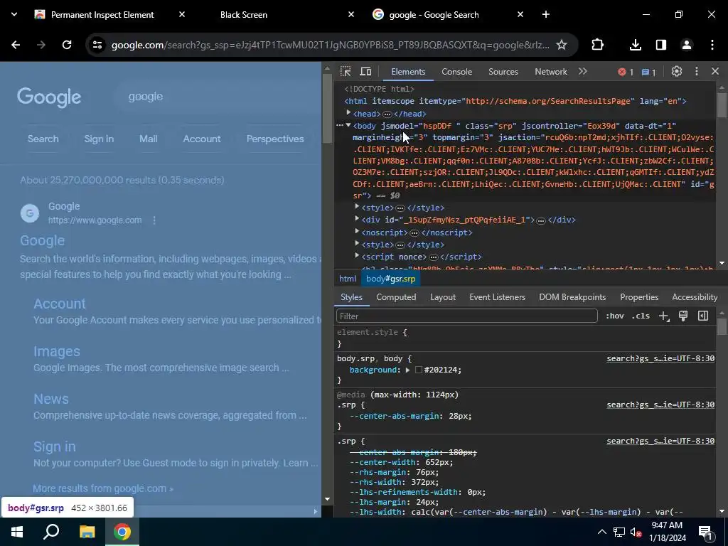Open Chrome main three-dot menu
Viewport: 728px width, 546px height.
712,45
